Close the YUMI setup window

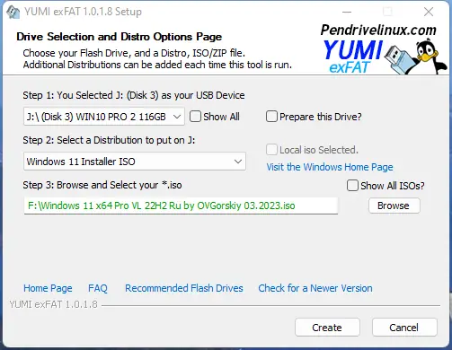429,12
